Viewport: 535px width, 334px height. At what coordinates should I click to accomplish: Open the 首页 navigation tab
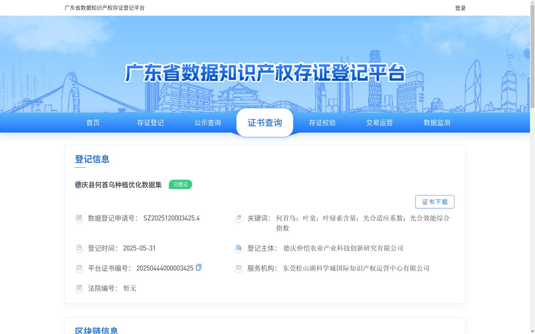[x=93, y=123]
